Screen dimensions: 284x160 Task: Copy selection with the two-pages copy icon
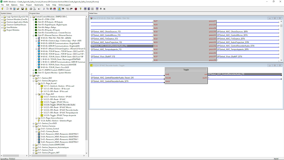coord(47,9)
